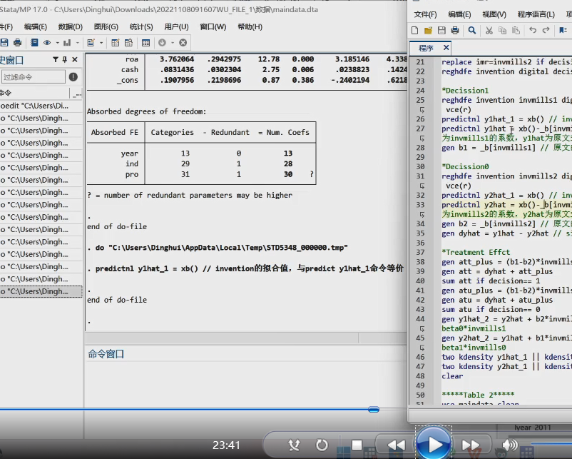Click the exclamation error-filter icon

73,76
